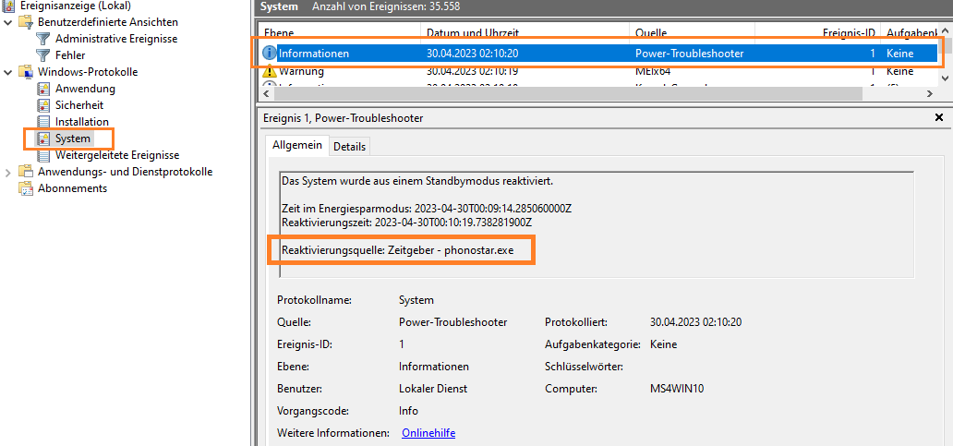
Task: Click the blue info icon of the Informationen event
Action: [270, 54]
